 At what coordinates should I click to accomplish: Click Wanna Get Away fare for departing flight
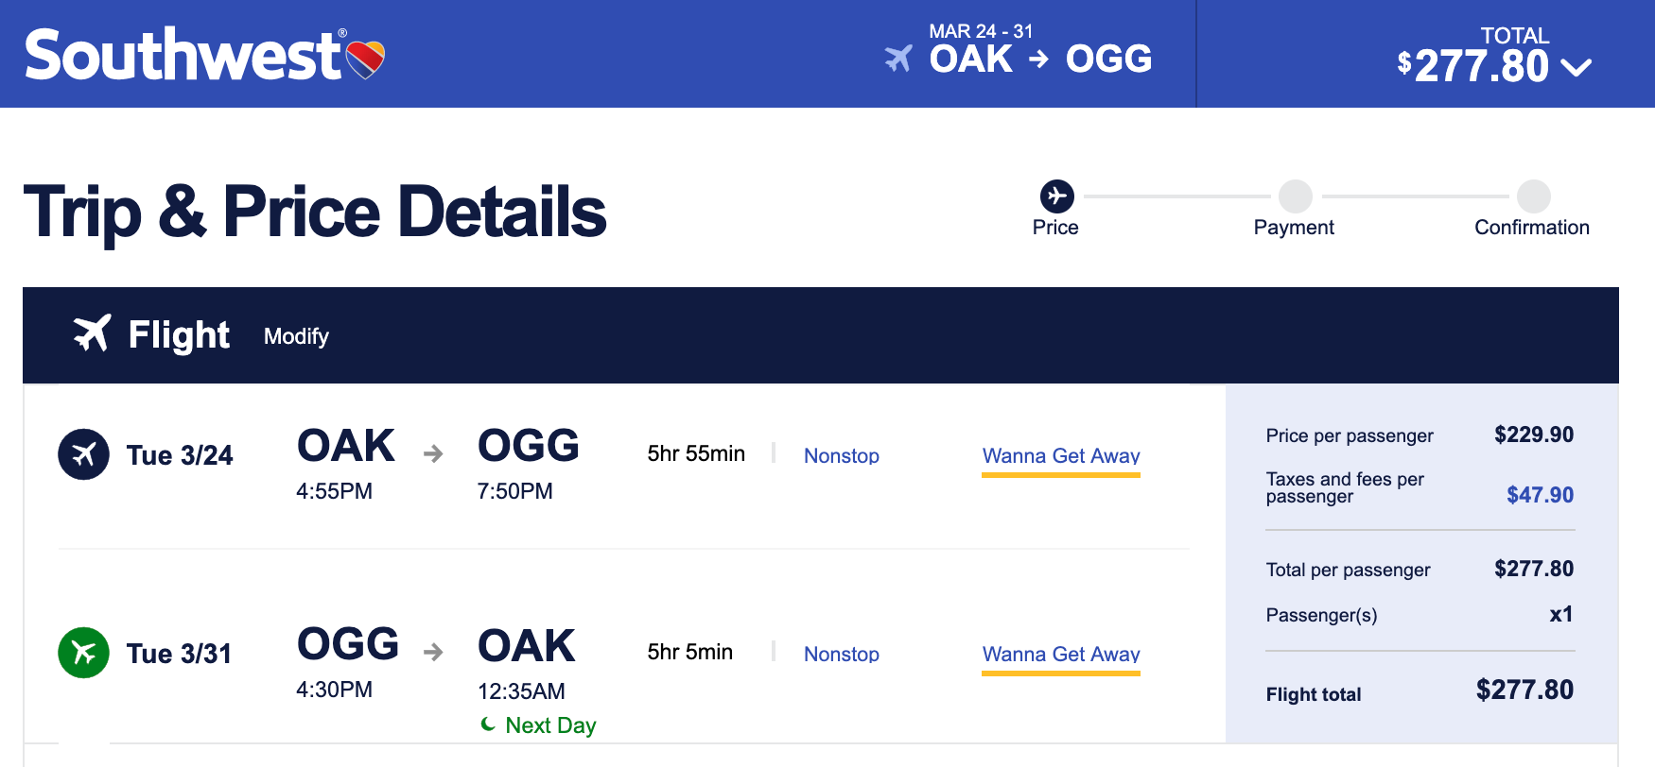coord(1060,455)
